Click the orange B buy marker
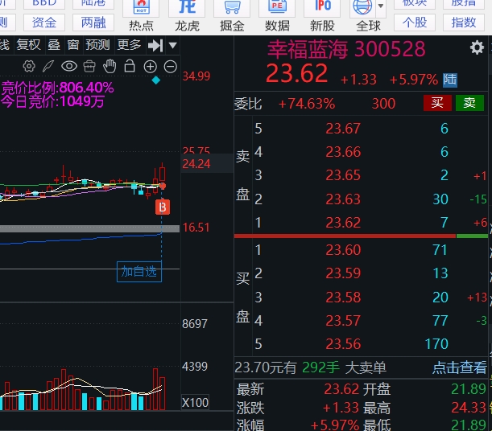 coord(163,207)
